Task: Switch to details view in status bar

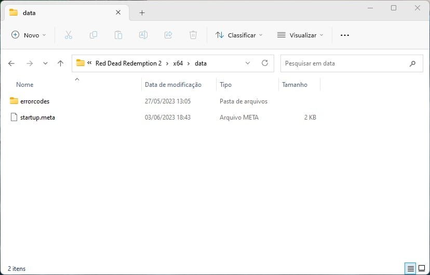Action: 411,268
